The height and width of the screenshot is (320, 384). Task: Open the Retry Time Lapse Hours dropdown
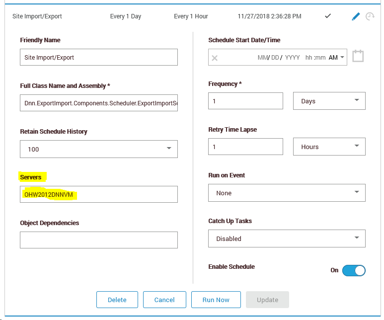[x=329, y=147]
